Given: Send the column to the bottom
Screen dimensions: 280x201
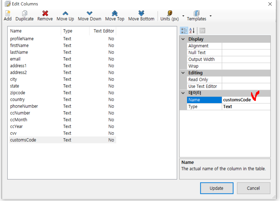Looking at the screenshot, I should [x=141, y=13].
